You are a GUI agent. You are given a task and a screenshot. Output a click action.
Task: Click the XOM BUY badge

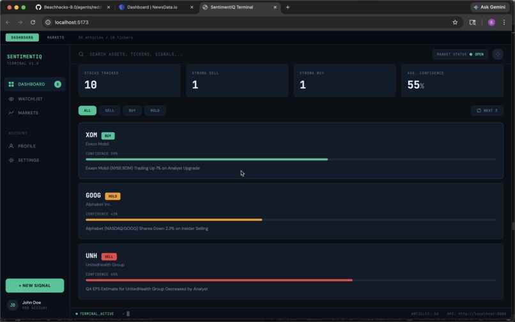pyautogui.click(x=108, y=135)
